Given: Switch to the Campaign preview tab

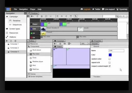Looking at the screenshot, I should tap(59, 41).
